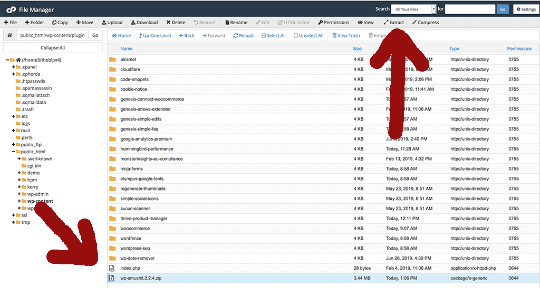Click the home icon beside path field
The height and width of the screenshot is (288, 540).
9,35
